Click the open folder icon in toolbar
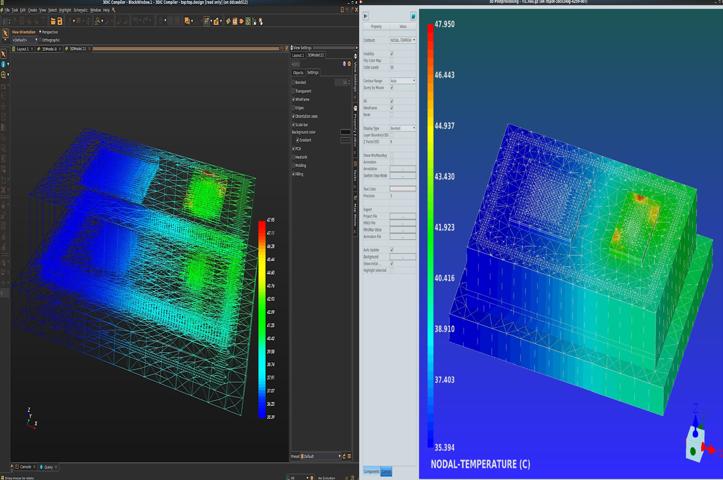 [x=53, y=22]
